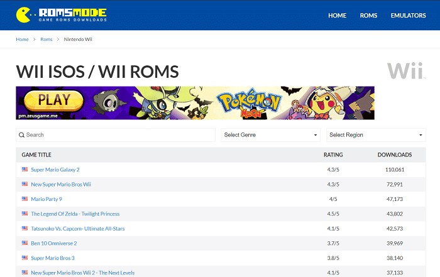440x277 pixels.
Task: Open EMULATORS in the top navigation
Action: click(409, 16)
